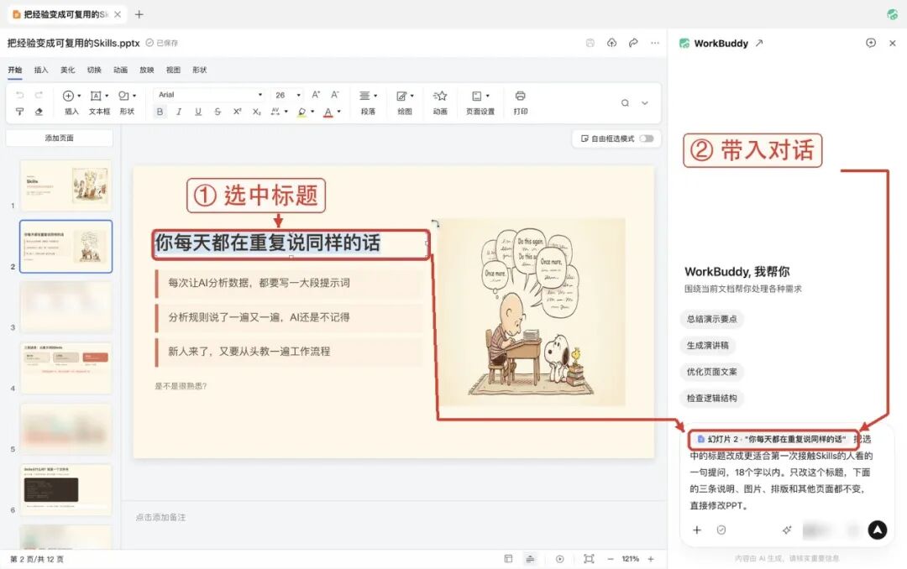Click the save icon in title bar
Screen dimensions: 907x569
[590, 43]
